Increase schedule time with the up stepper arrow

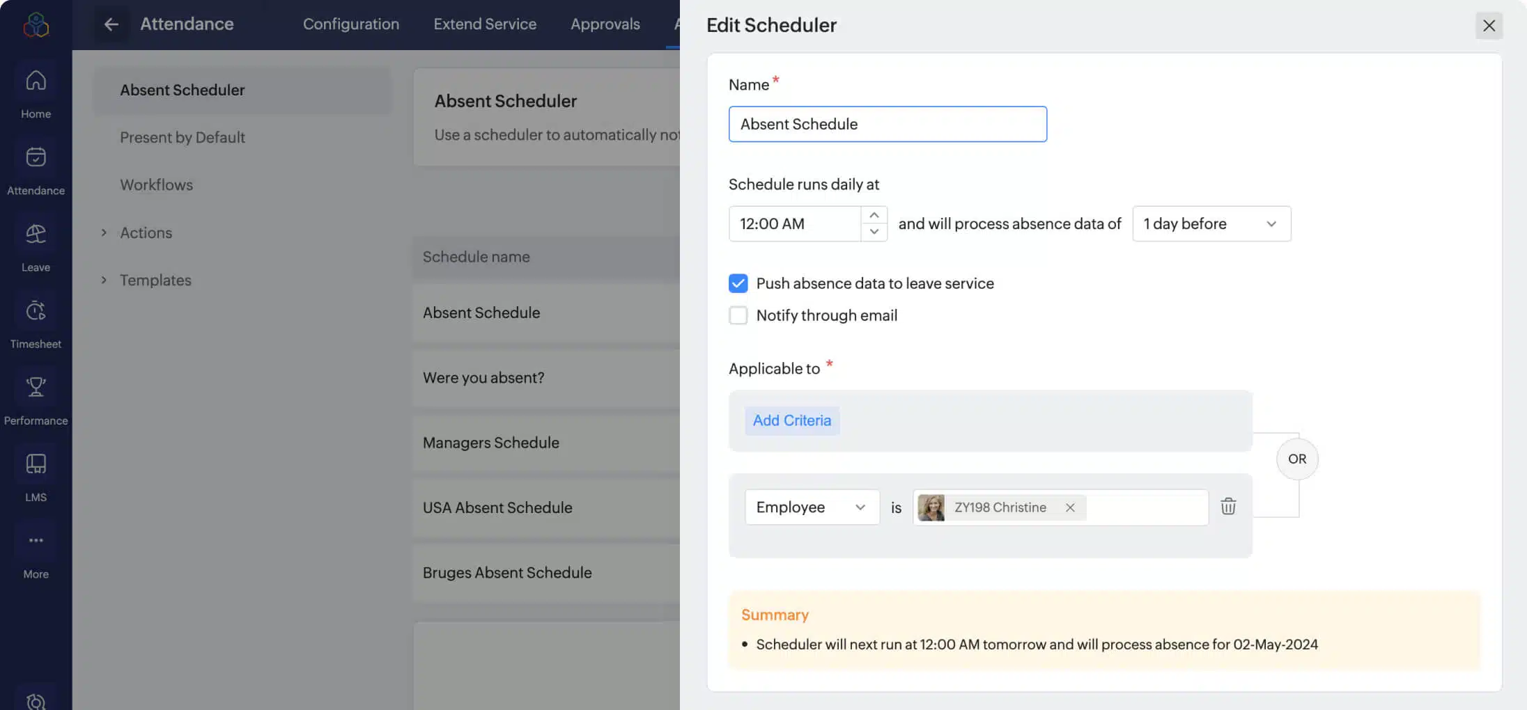[874, 215]
